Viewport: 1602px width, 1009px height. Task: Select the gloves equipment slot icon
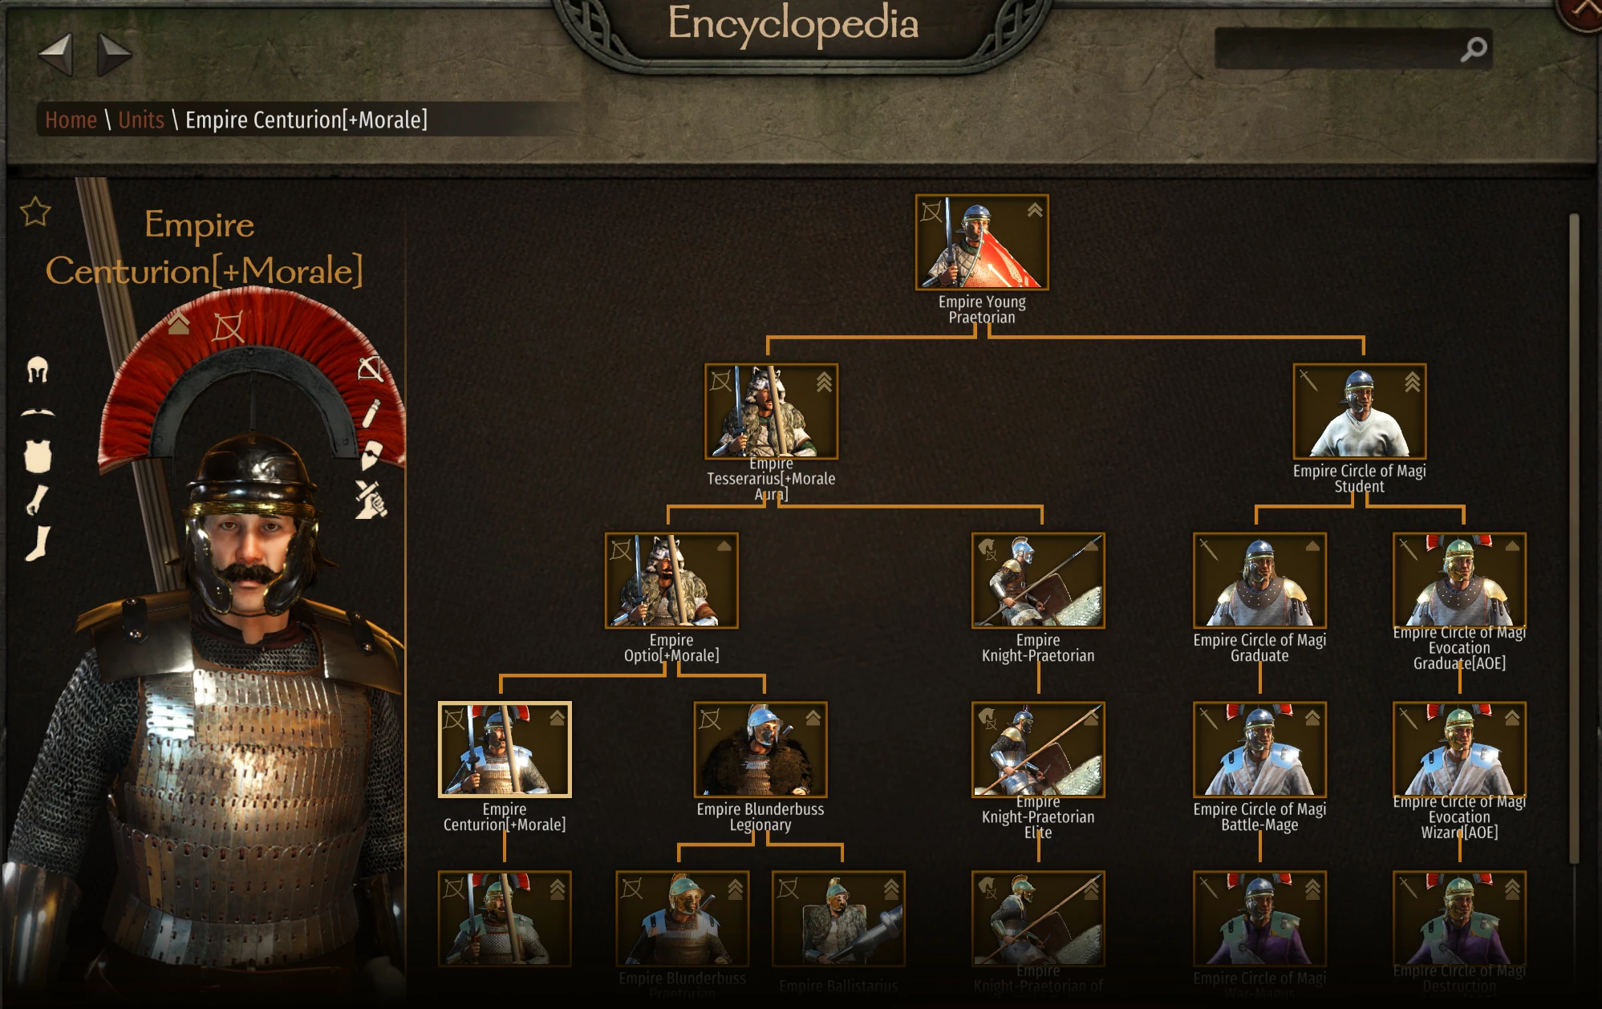(x=38, y=500)
